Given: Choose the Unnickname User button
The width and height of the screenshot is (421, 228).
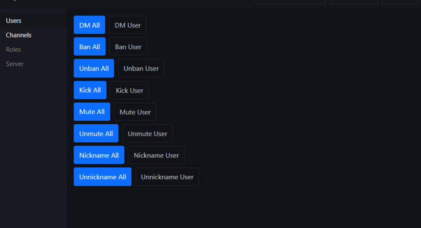Looking at the screenshot, I should [167, 177].
